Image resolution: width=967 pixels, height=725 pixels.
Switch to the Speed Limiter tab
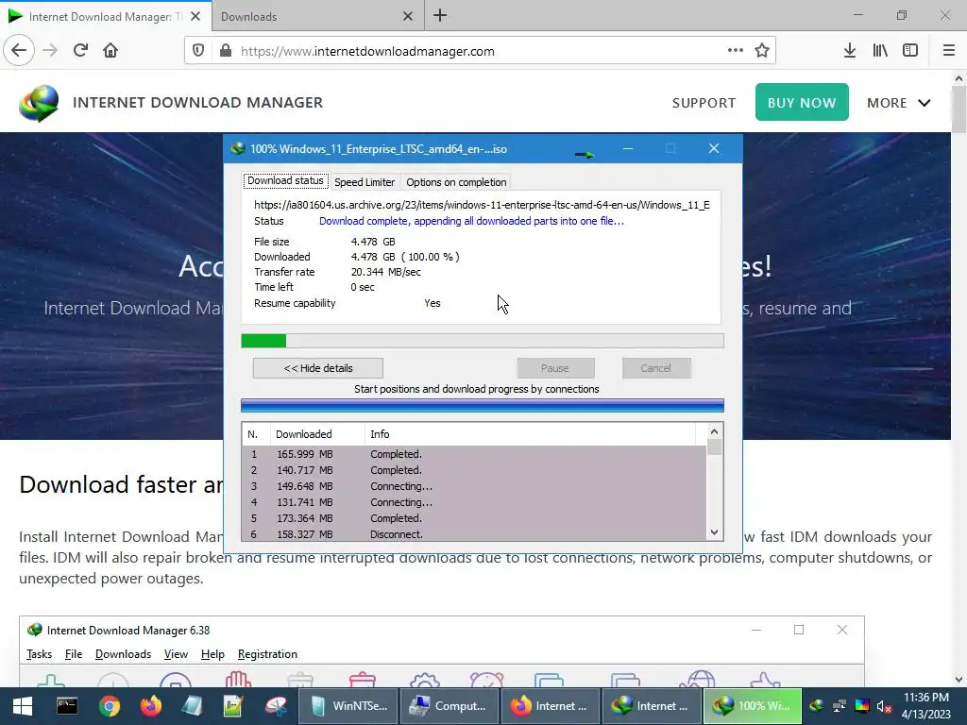point(365,182)
